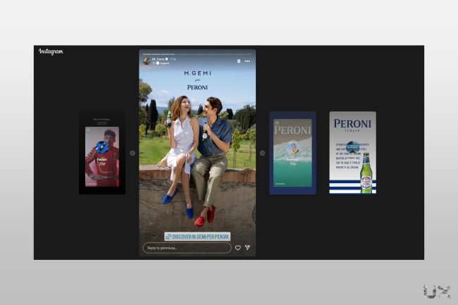The image size is (458, 305).
Task: Click the Instagram logo
Action: (x=51, y=51)
